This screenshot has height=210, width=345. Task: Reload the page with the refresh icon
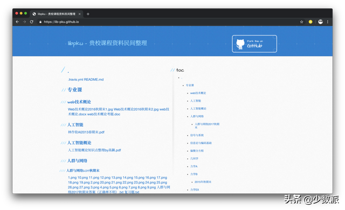click(32, 22)
